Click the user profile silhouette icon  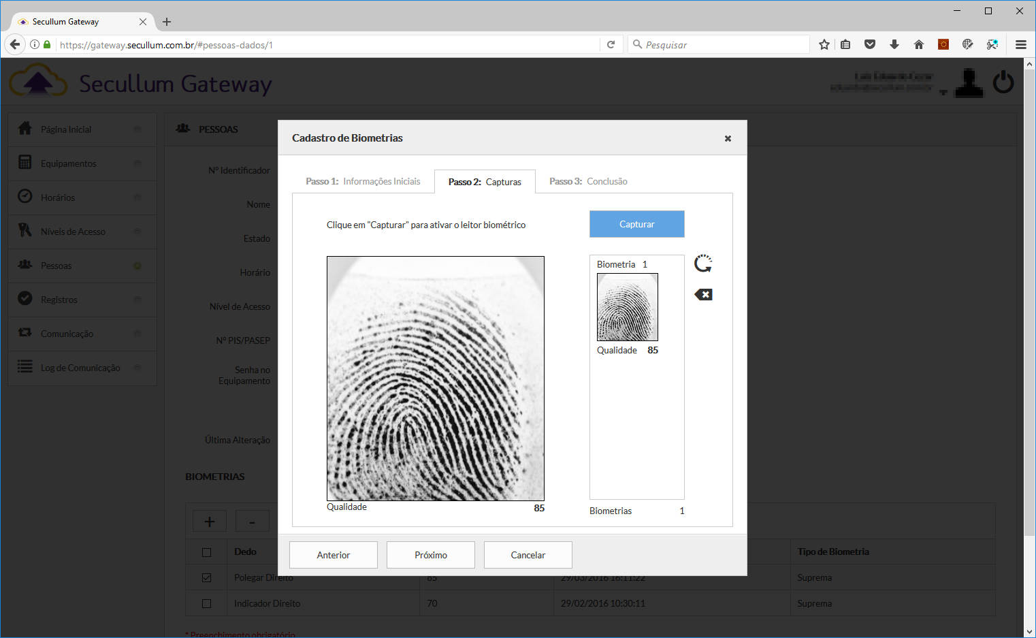(969, 83)
